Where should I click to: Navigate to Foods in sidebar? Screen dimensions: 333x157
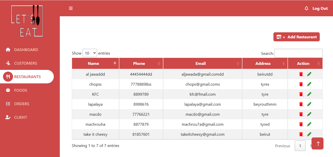pyautogui.click(x=21, y=90)
